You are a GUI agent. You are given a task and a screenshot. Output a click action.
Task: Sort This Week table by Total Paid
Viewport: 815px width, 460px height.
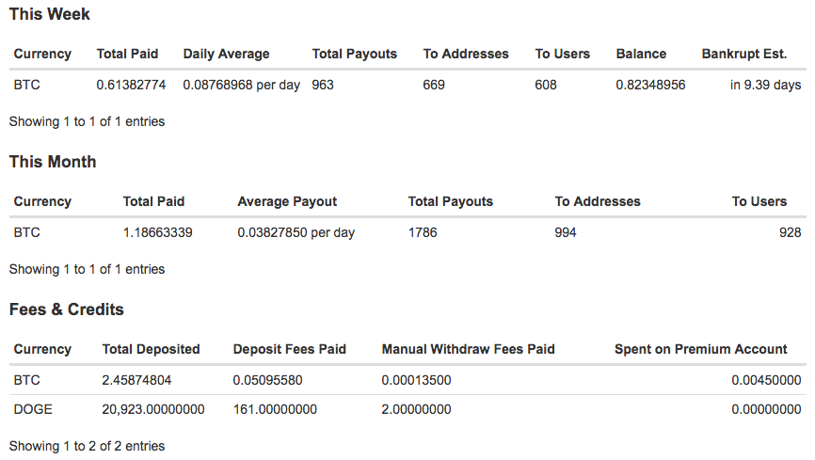(127, 54)
